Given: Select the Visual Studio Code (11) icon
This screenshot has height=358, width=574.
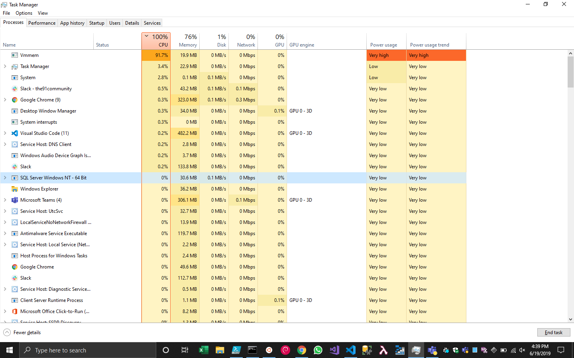Looking at the screenshot, I should (x=15, y=133).
